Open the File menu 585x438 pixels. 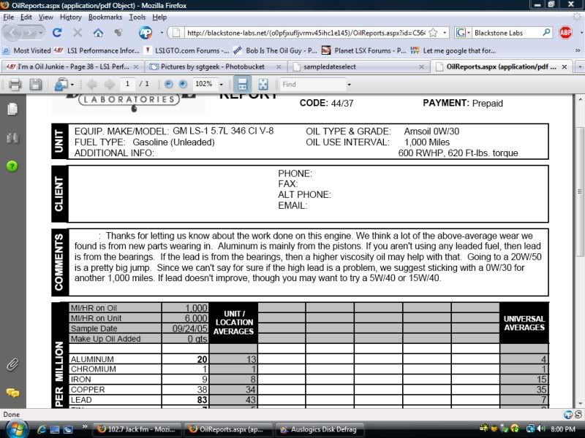click(x=8, y=17)
